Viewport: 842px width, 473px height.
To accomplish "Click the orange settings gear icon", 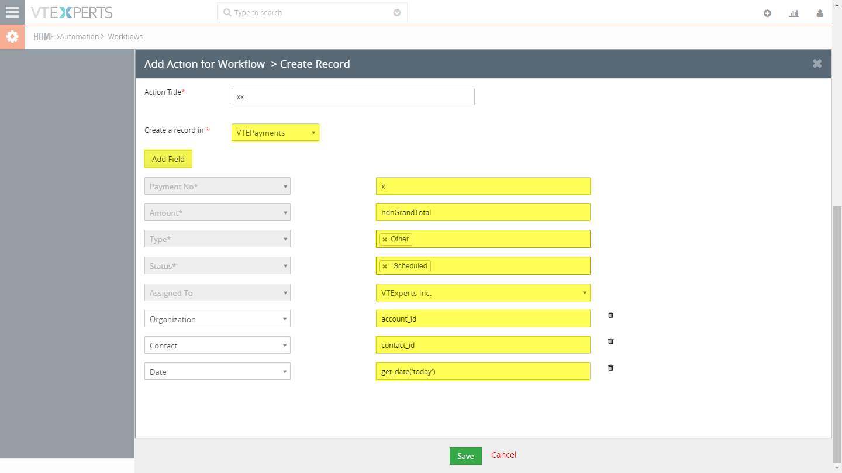I will click(x=12, y=36).
